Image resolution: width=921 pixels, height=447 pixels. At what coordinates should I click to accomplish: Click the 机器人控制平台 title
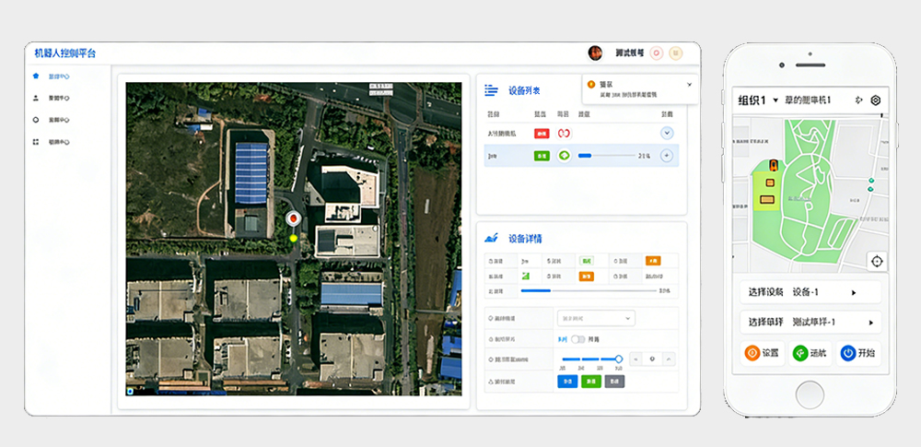[x=65, y=53]
